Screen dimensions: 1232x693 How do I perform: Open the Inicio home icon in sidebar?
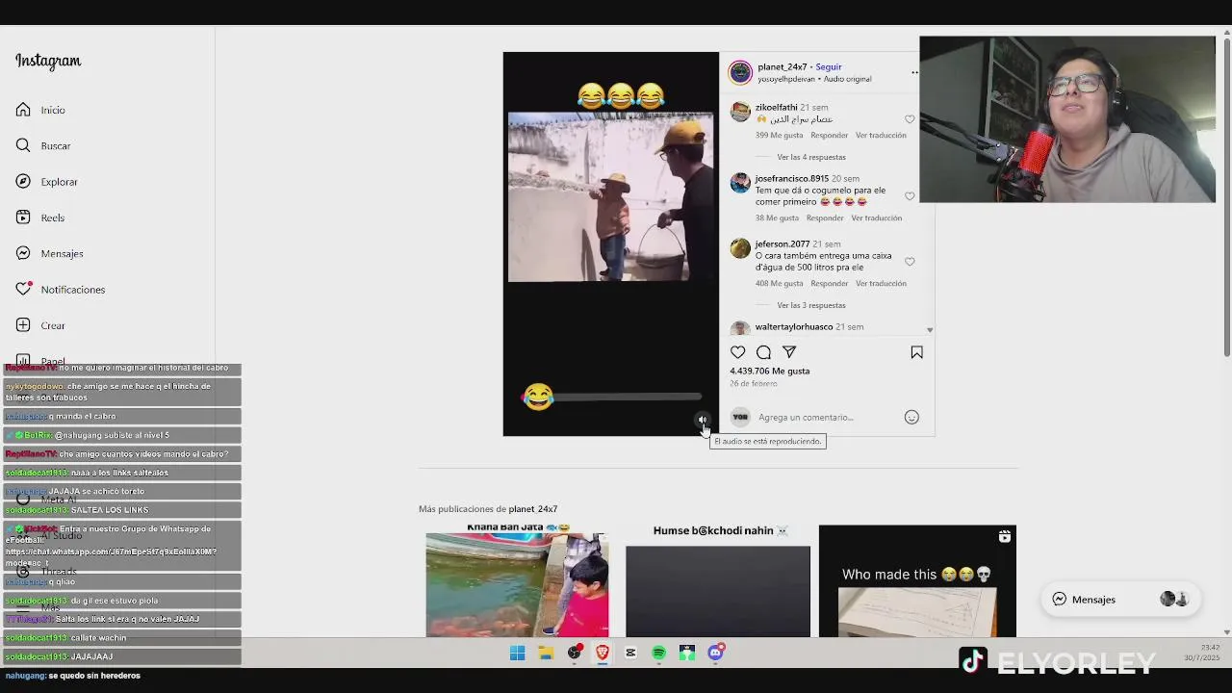pyautogui.click(x=23, y=110)
